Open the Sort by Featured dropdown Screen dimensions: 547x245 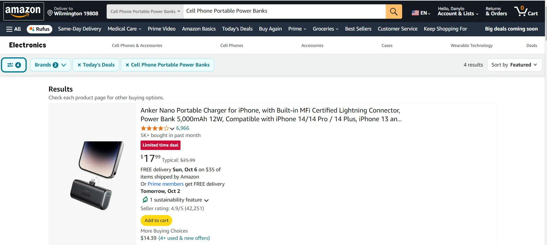(515, 65)
